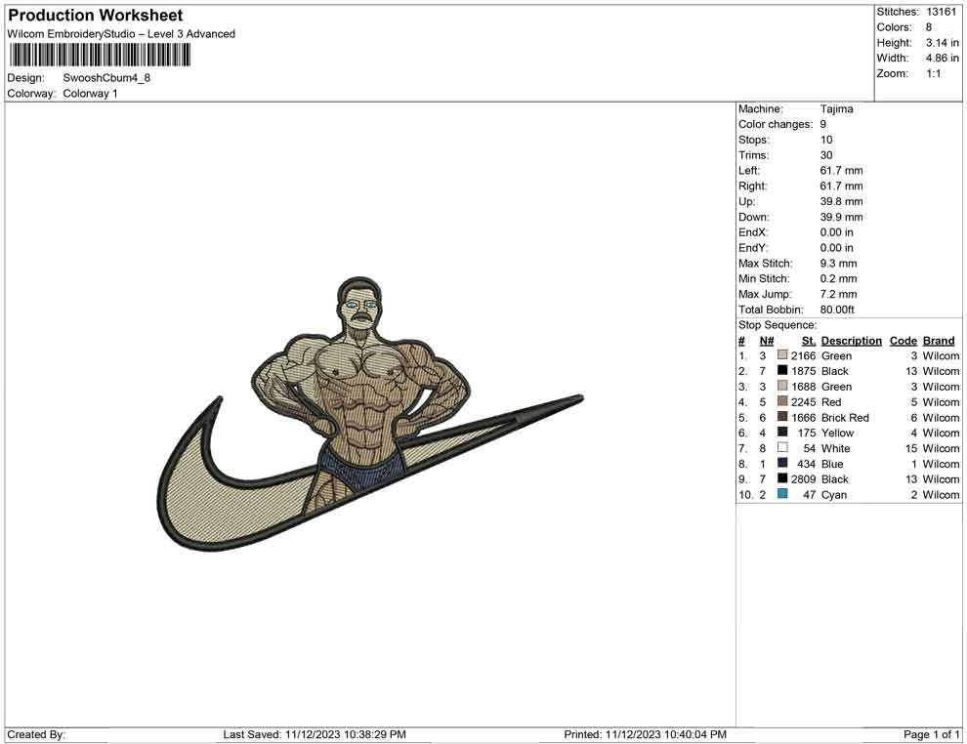Click the Colorway 1 value
This screenshot has width=967, height=744.
(x=90, y=93)
